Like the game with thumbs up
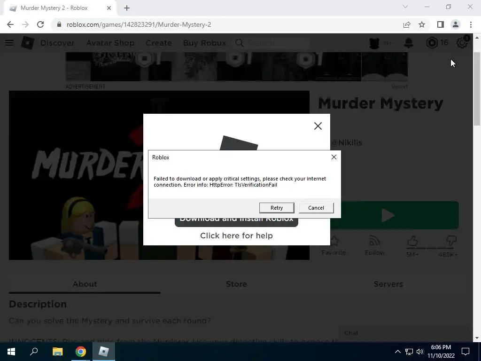 tap(412, 241)
